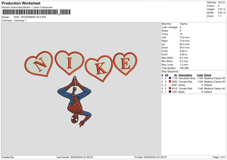This screenshot has height=160, width=227.
Task: Click the Min Stitch value 0.3 mm
Action: click(x=184, y=61)
